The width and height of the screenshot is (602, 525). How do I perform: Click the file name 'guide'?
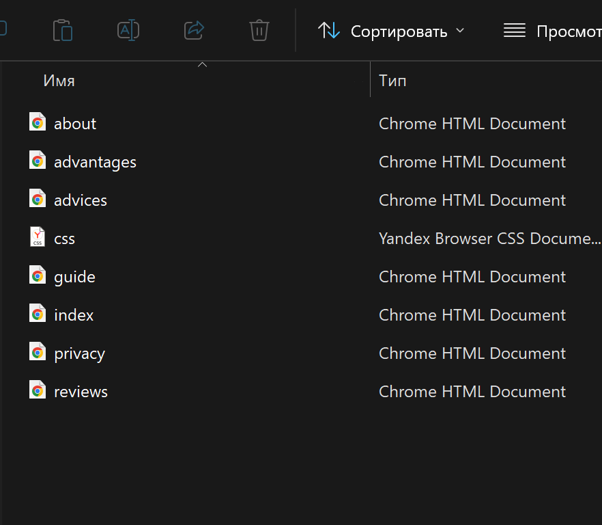(x=74, y=277)
